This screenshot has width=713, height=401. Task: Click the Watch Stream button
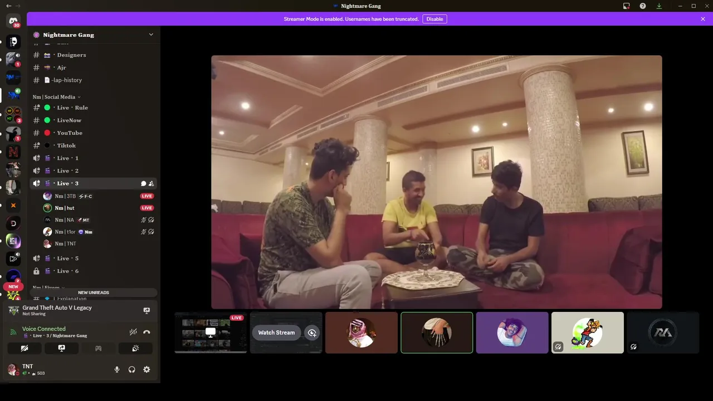pos(276,332)
